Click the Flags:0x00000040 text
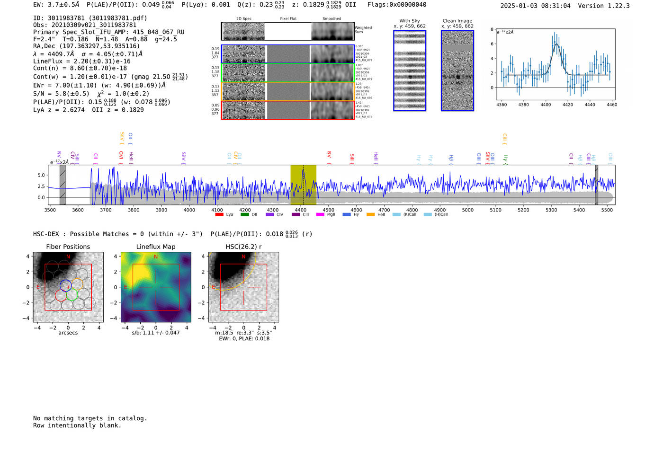This screenshot has height=451, width=663. tap(397, 5)
